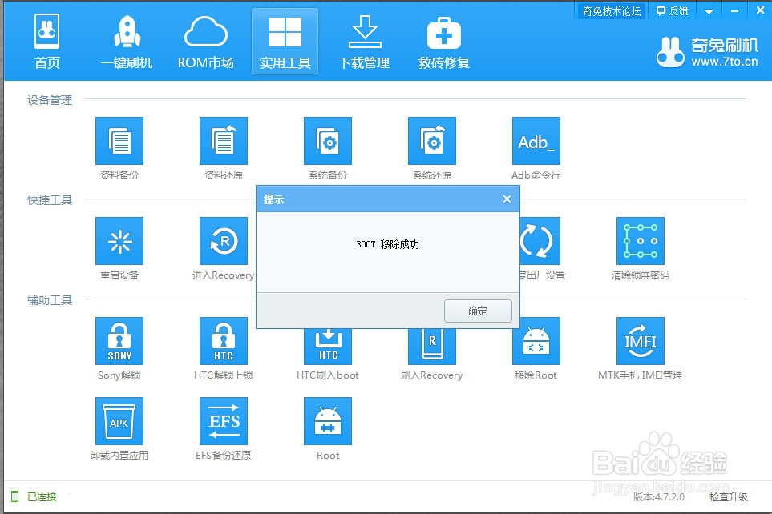Open the Sony解锁 unlock tool
Image resolution: width=772 pixels, height=514 pixels.
coord(119,343)
